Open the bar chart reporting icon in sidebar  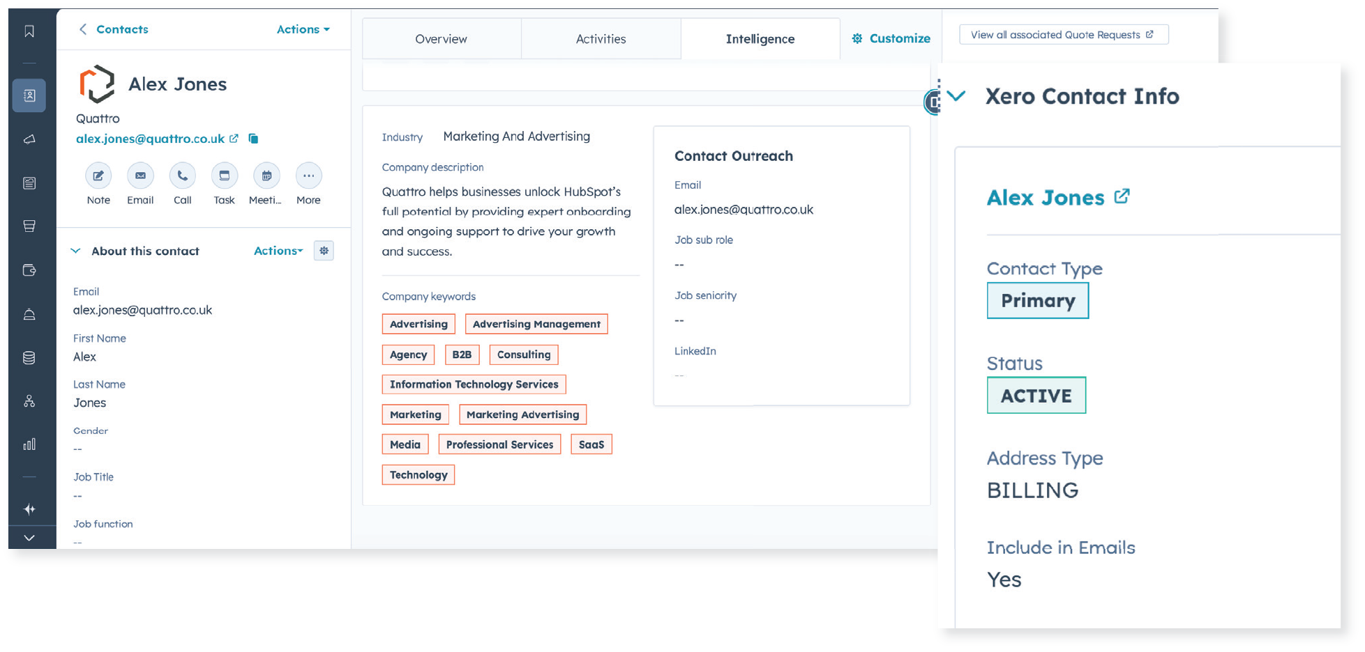pos(29,444)
